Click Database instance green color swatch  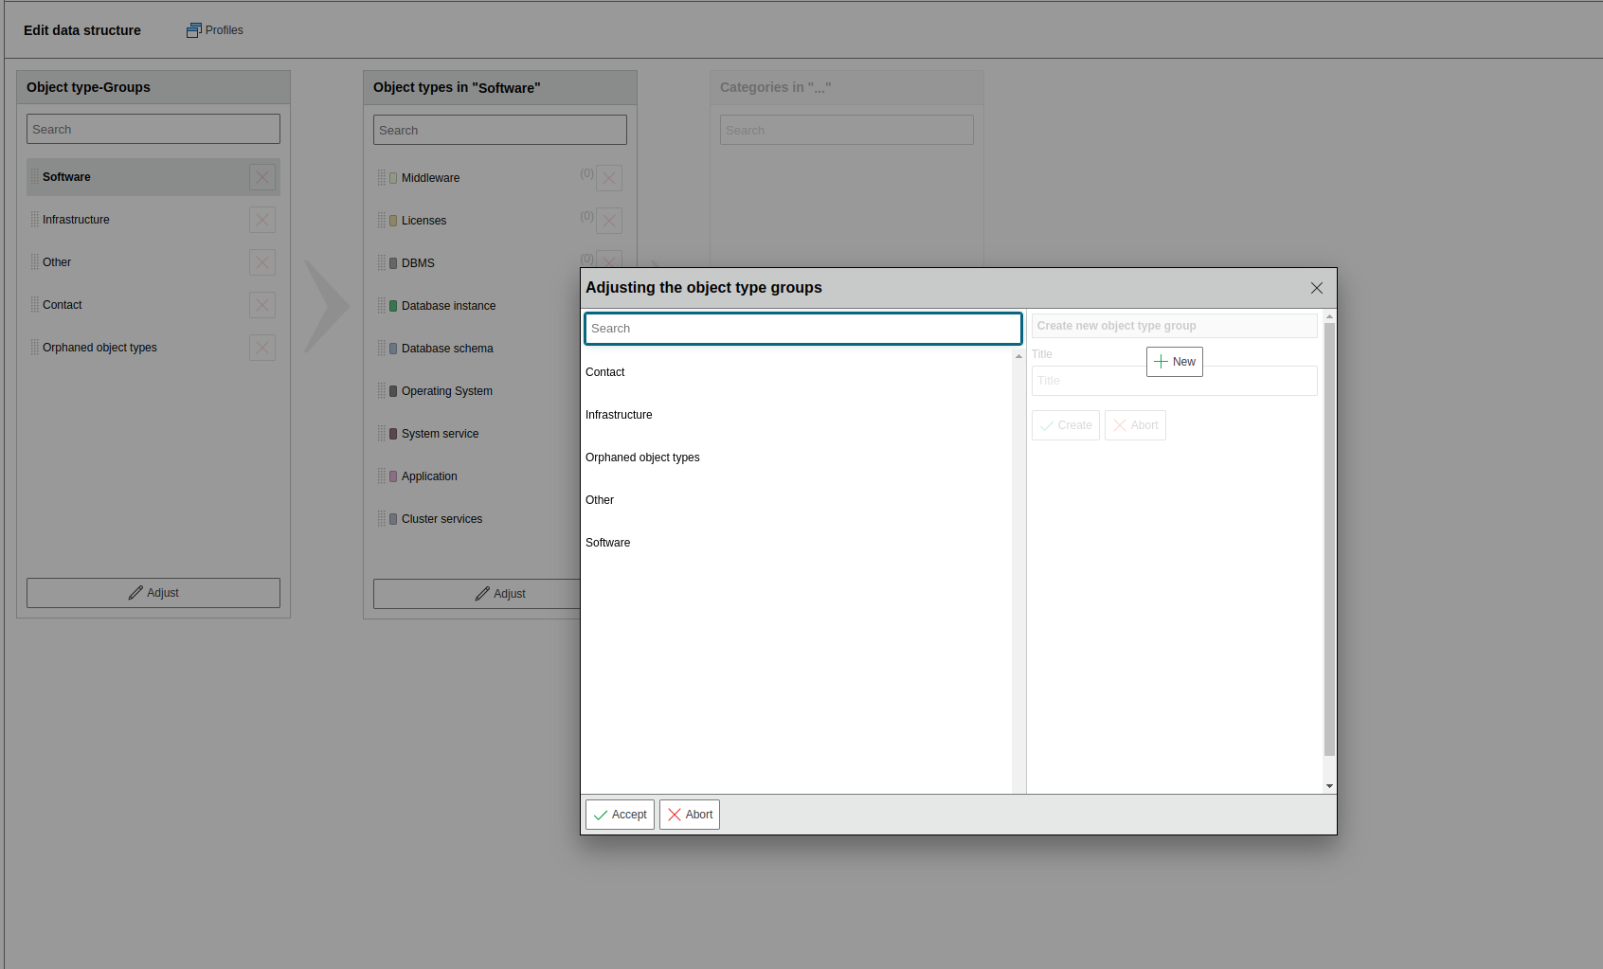click(393, 306)
